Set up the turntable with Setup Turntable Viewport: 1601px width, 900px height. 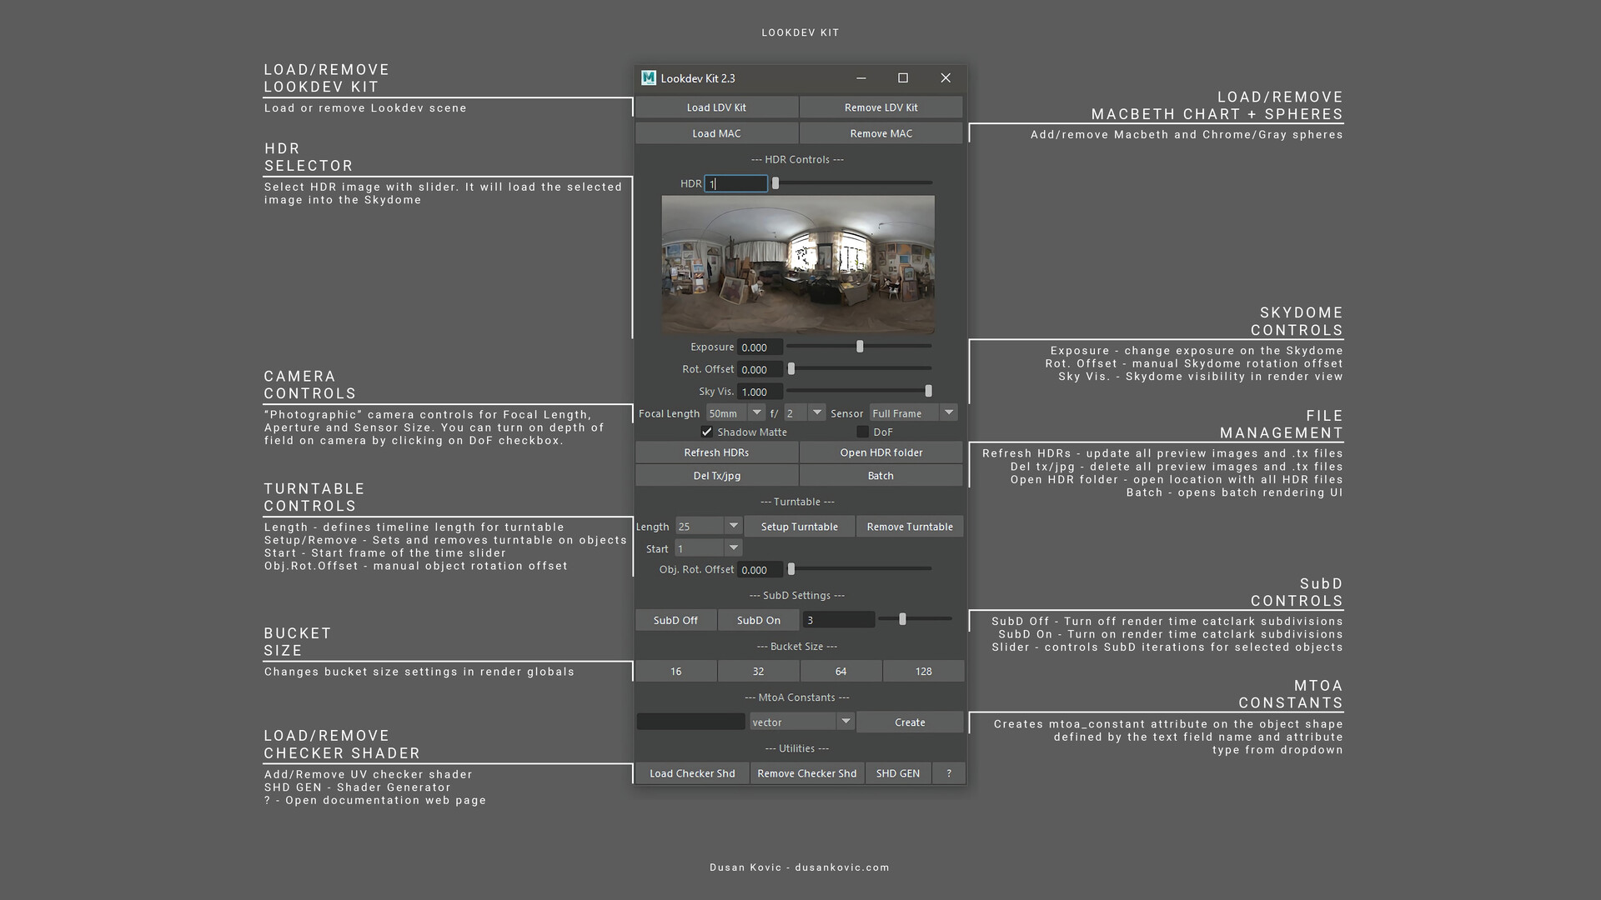(x=800, y=526)
